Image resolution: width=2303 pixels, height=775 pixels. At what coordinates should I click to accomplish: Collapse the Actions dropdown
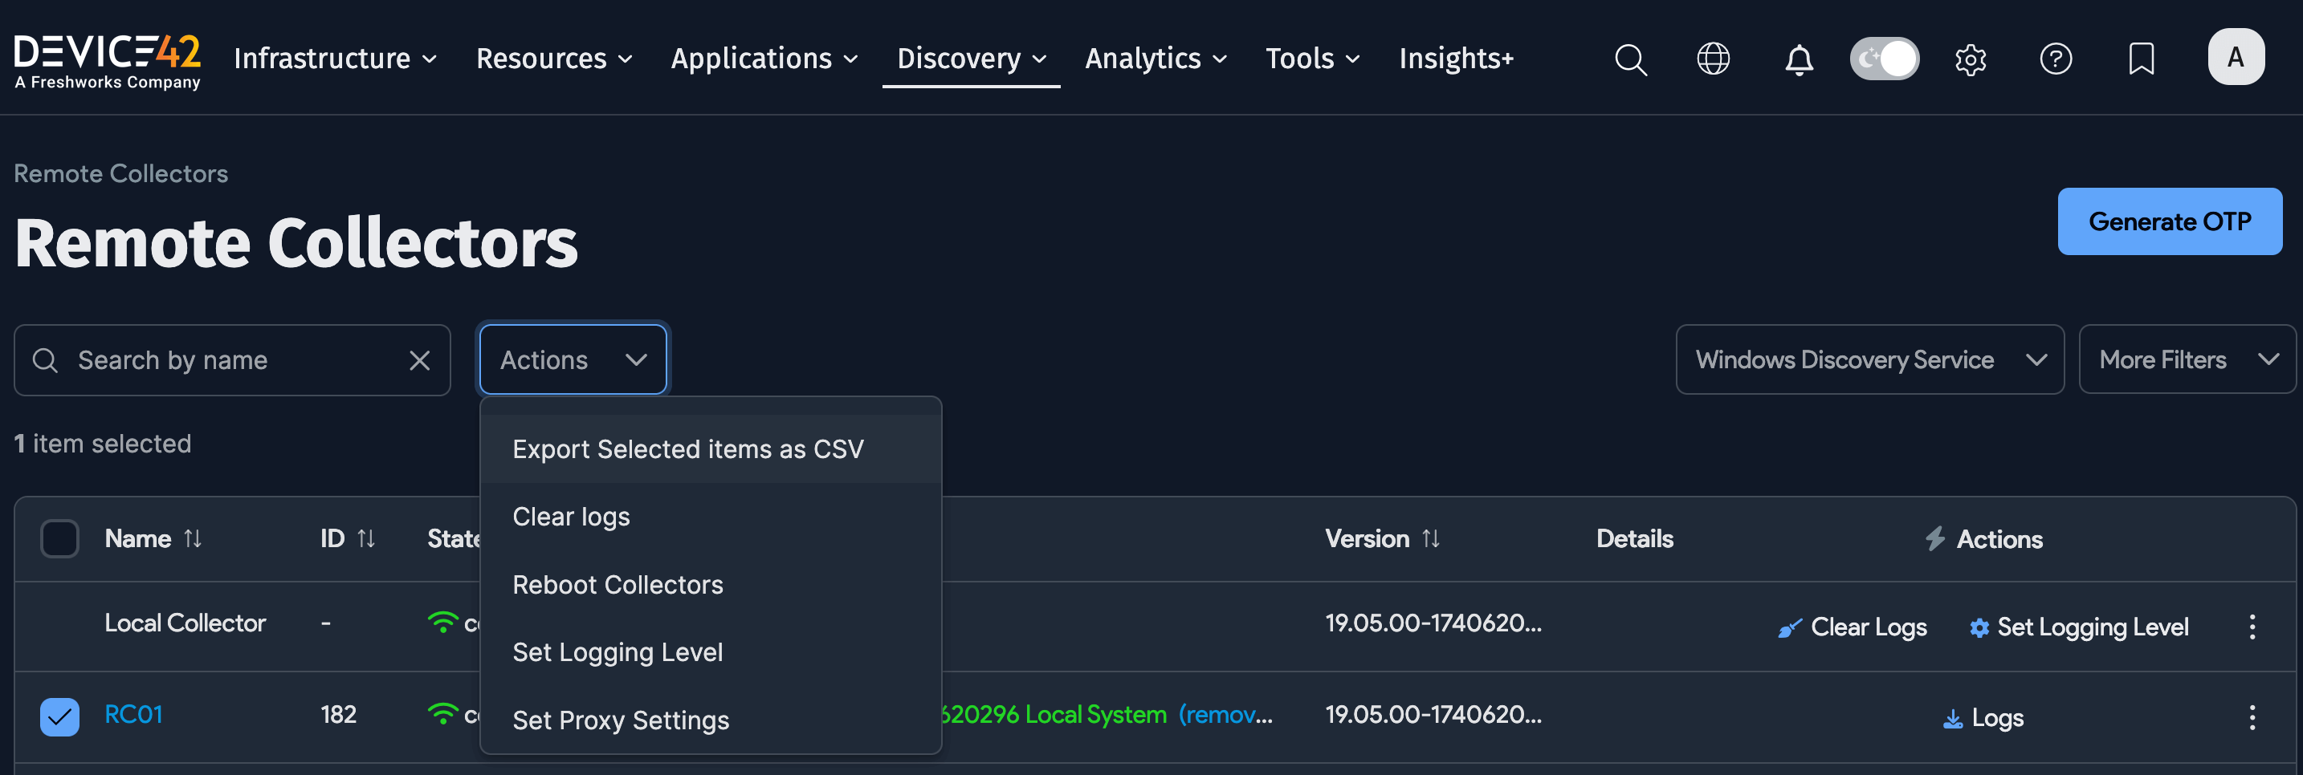tap(573, 359)
